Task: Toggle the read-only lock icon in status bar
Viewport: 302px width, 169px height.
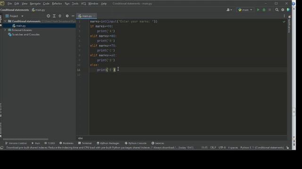Action: point(287,147)
